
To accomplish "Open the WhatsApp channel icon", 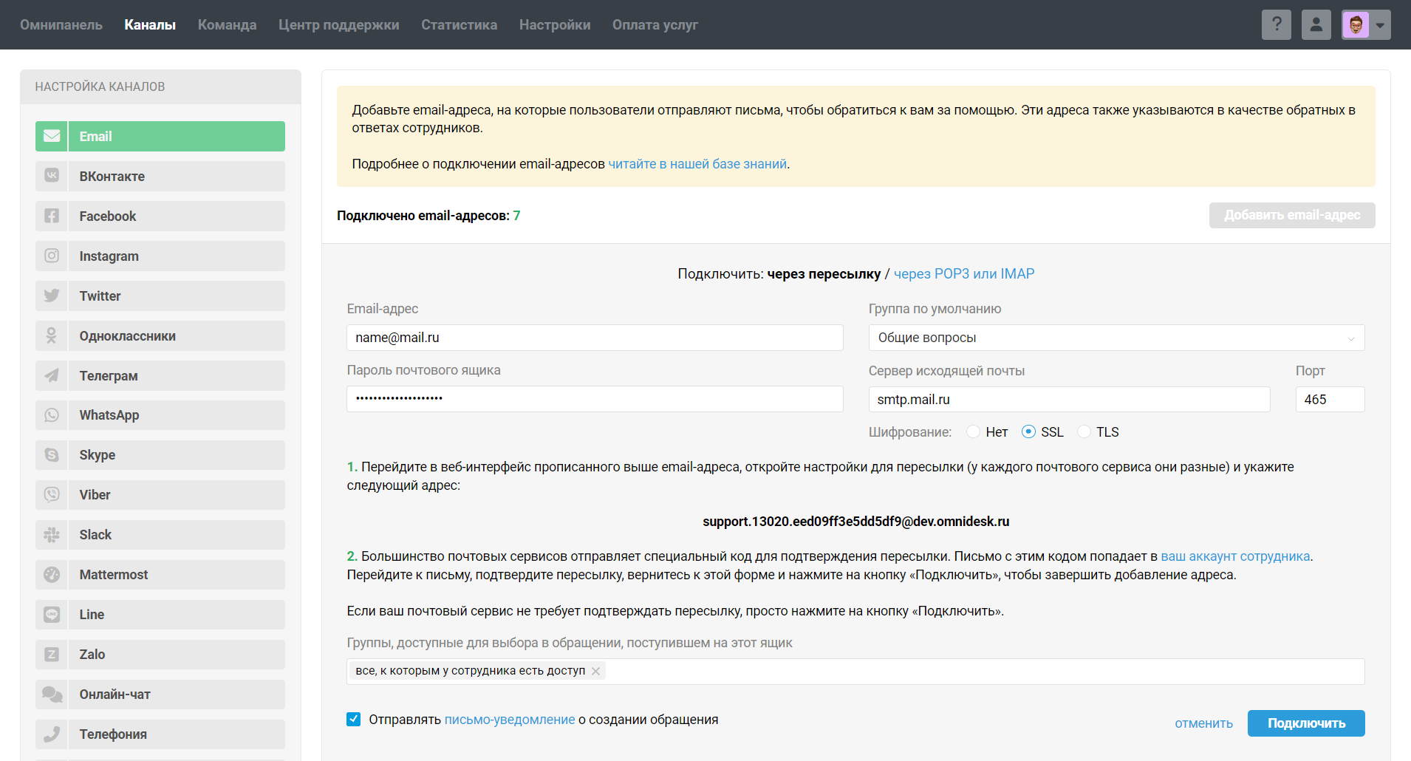I will coord(52,415).
